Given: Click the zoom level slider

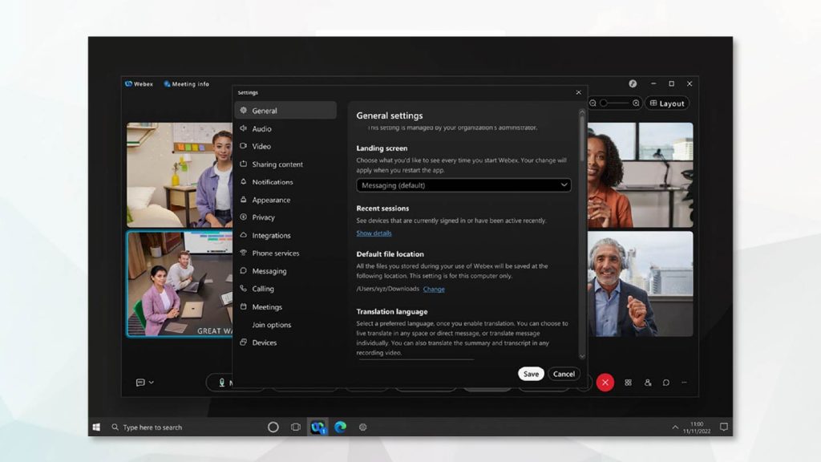Looking at the screenshot, I should click(x=614, y=103).
